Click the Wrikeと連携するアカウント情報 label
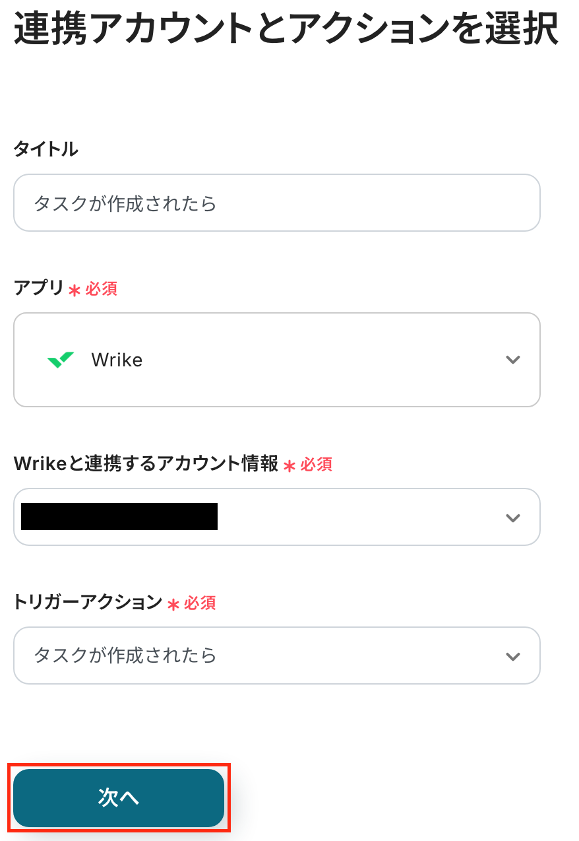This screenshot has height=841, width=579. 146,464
